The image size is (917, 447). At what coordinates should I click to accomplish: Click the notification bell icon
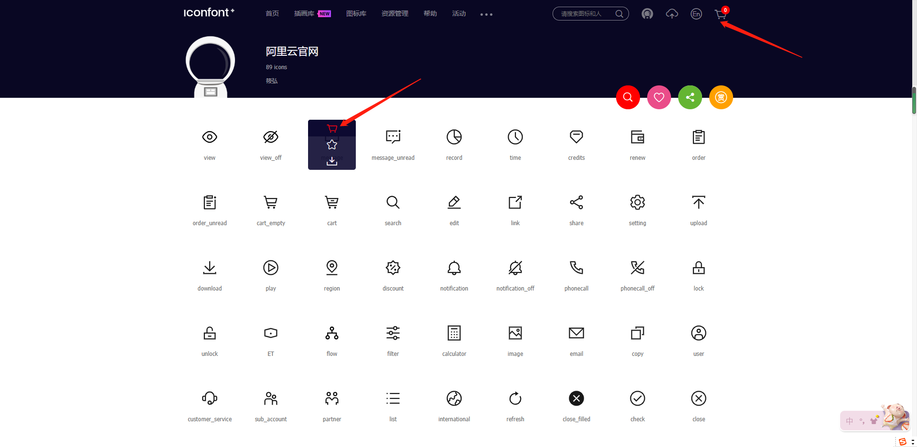[454, 268]
